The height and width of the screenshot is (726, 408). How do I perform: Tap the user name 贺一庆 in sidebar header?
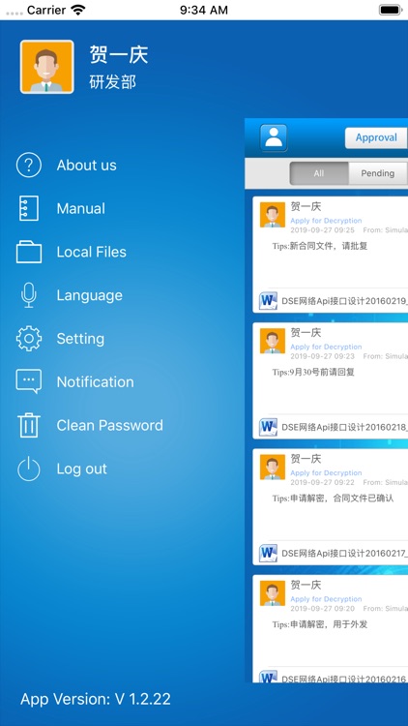(119, 55)
